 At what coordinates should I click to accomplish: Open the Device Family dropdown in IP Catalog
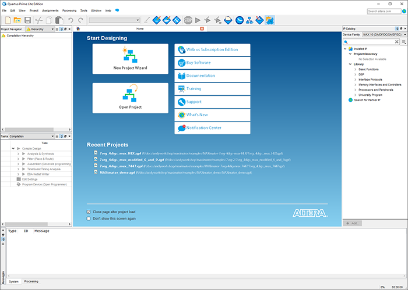tap(385, 34)
